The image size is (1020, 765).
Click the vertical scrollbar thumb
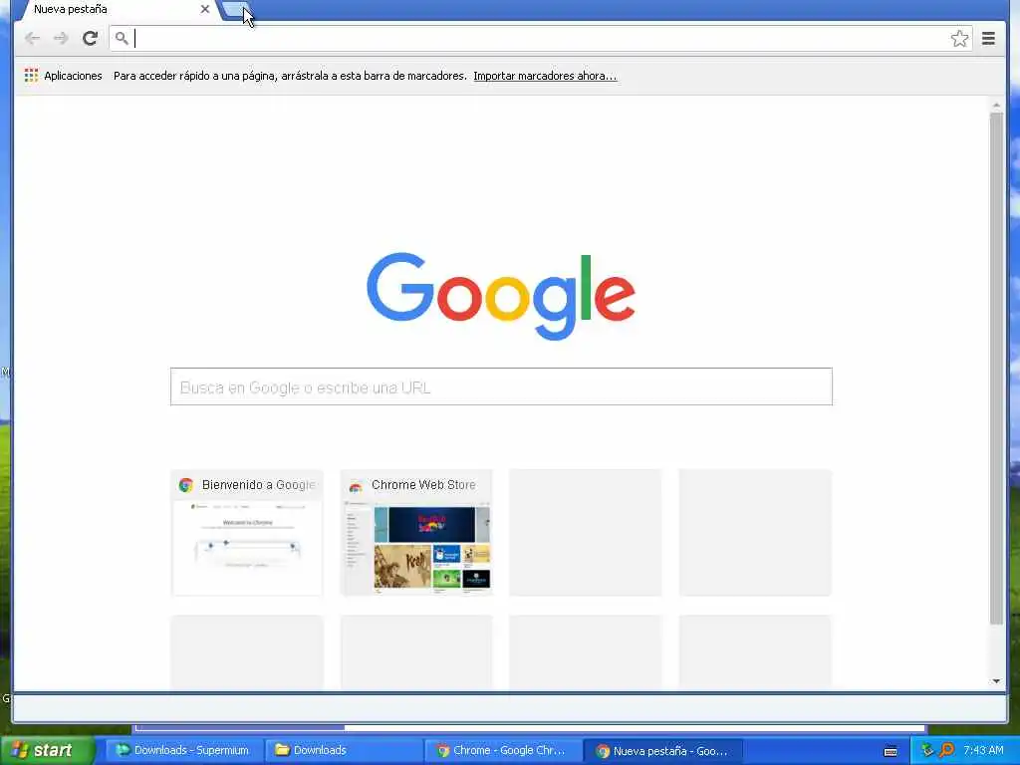[x=996, y=369]
